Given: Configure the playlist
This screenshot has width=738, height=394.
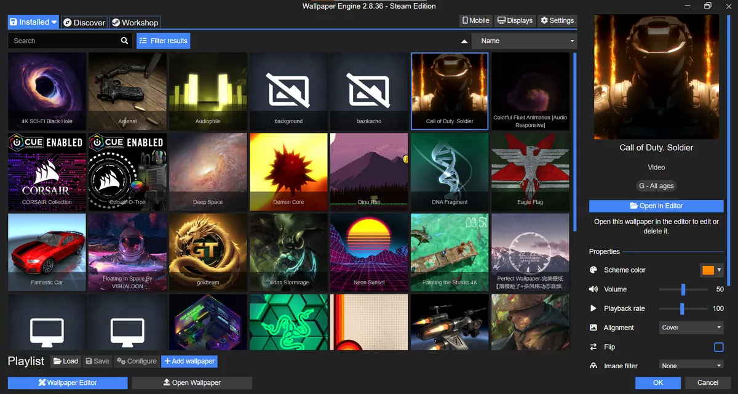Looking at the screenshot, I should pos(137,361).
